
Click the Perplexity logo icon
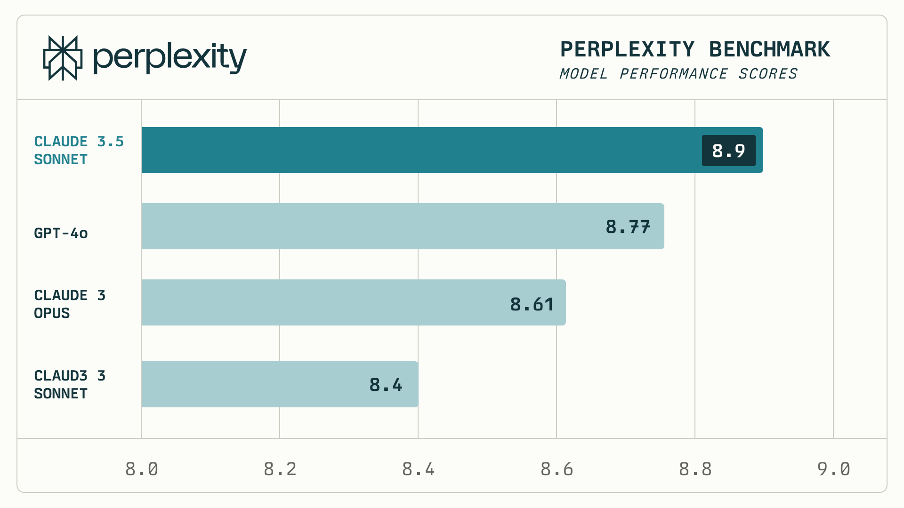click(63, 58)
